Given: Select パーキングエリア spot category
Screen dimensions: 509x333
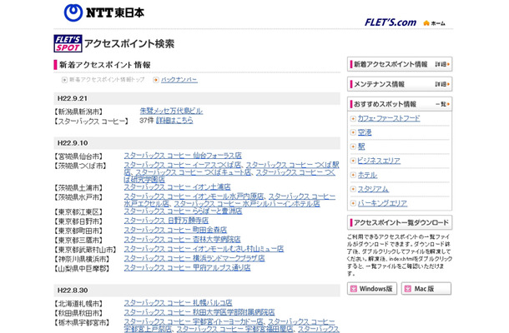Looking at the screenshot, I should (x=382, y=203).
